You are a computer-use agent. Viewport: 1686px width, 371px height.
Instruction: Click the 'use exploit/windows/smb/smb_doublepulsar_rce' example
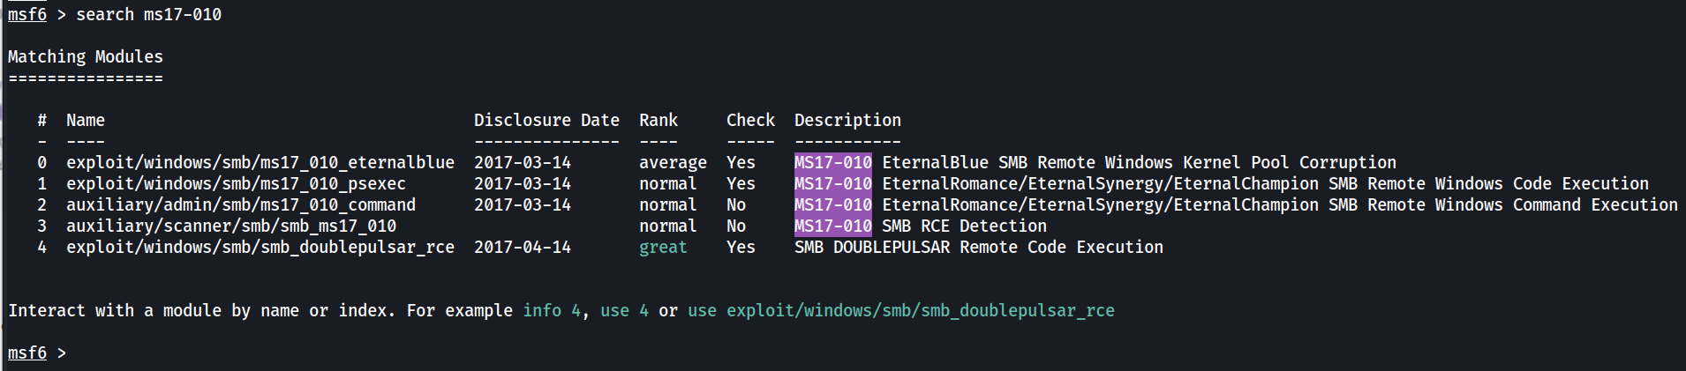point(901,311)
